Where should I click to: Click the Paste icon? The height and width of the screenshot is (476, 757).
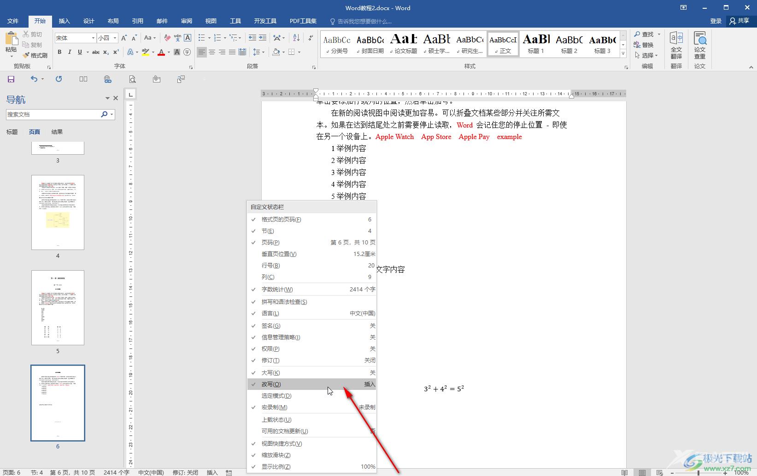(11, 38)
